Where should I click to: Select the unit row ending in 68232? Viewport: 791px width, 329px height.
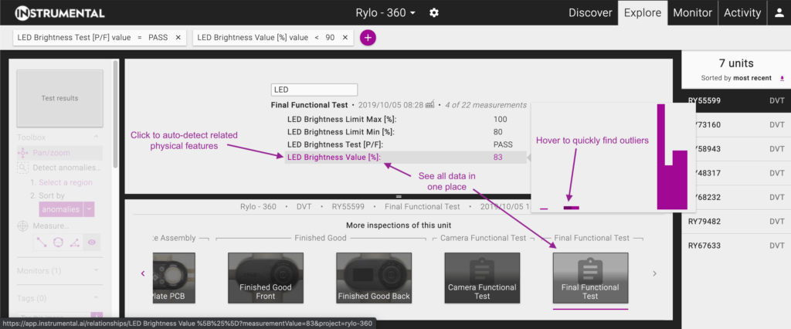click(x=736, y=197)
